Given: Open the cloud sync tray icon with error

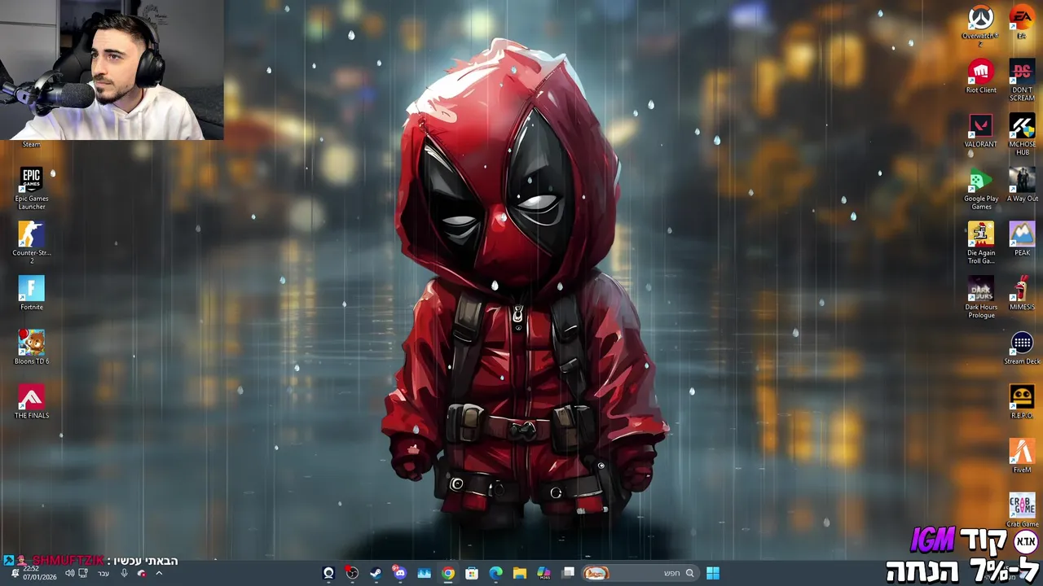Looking at the screenshot, I should point(141,573).
